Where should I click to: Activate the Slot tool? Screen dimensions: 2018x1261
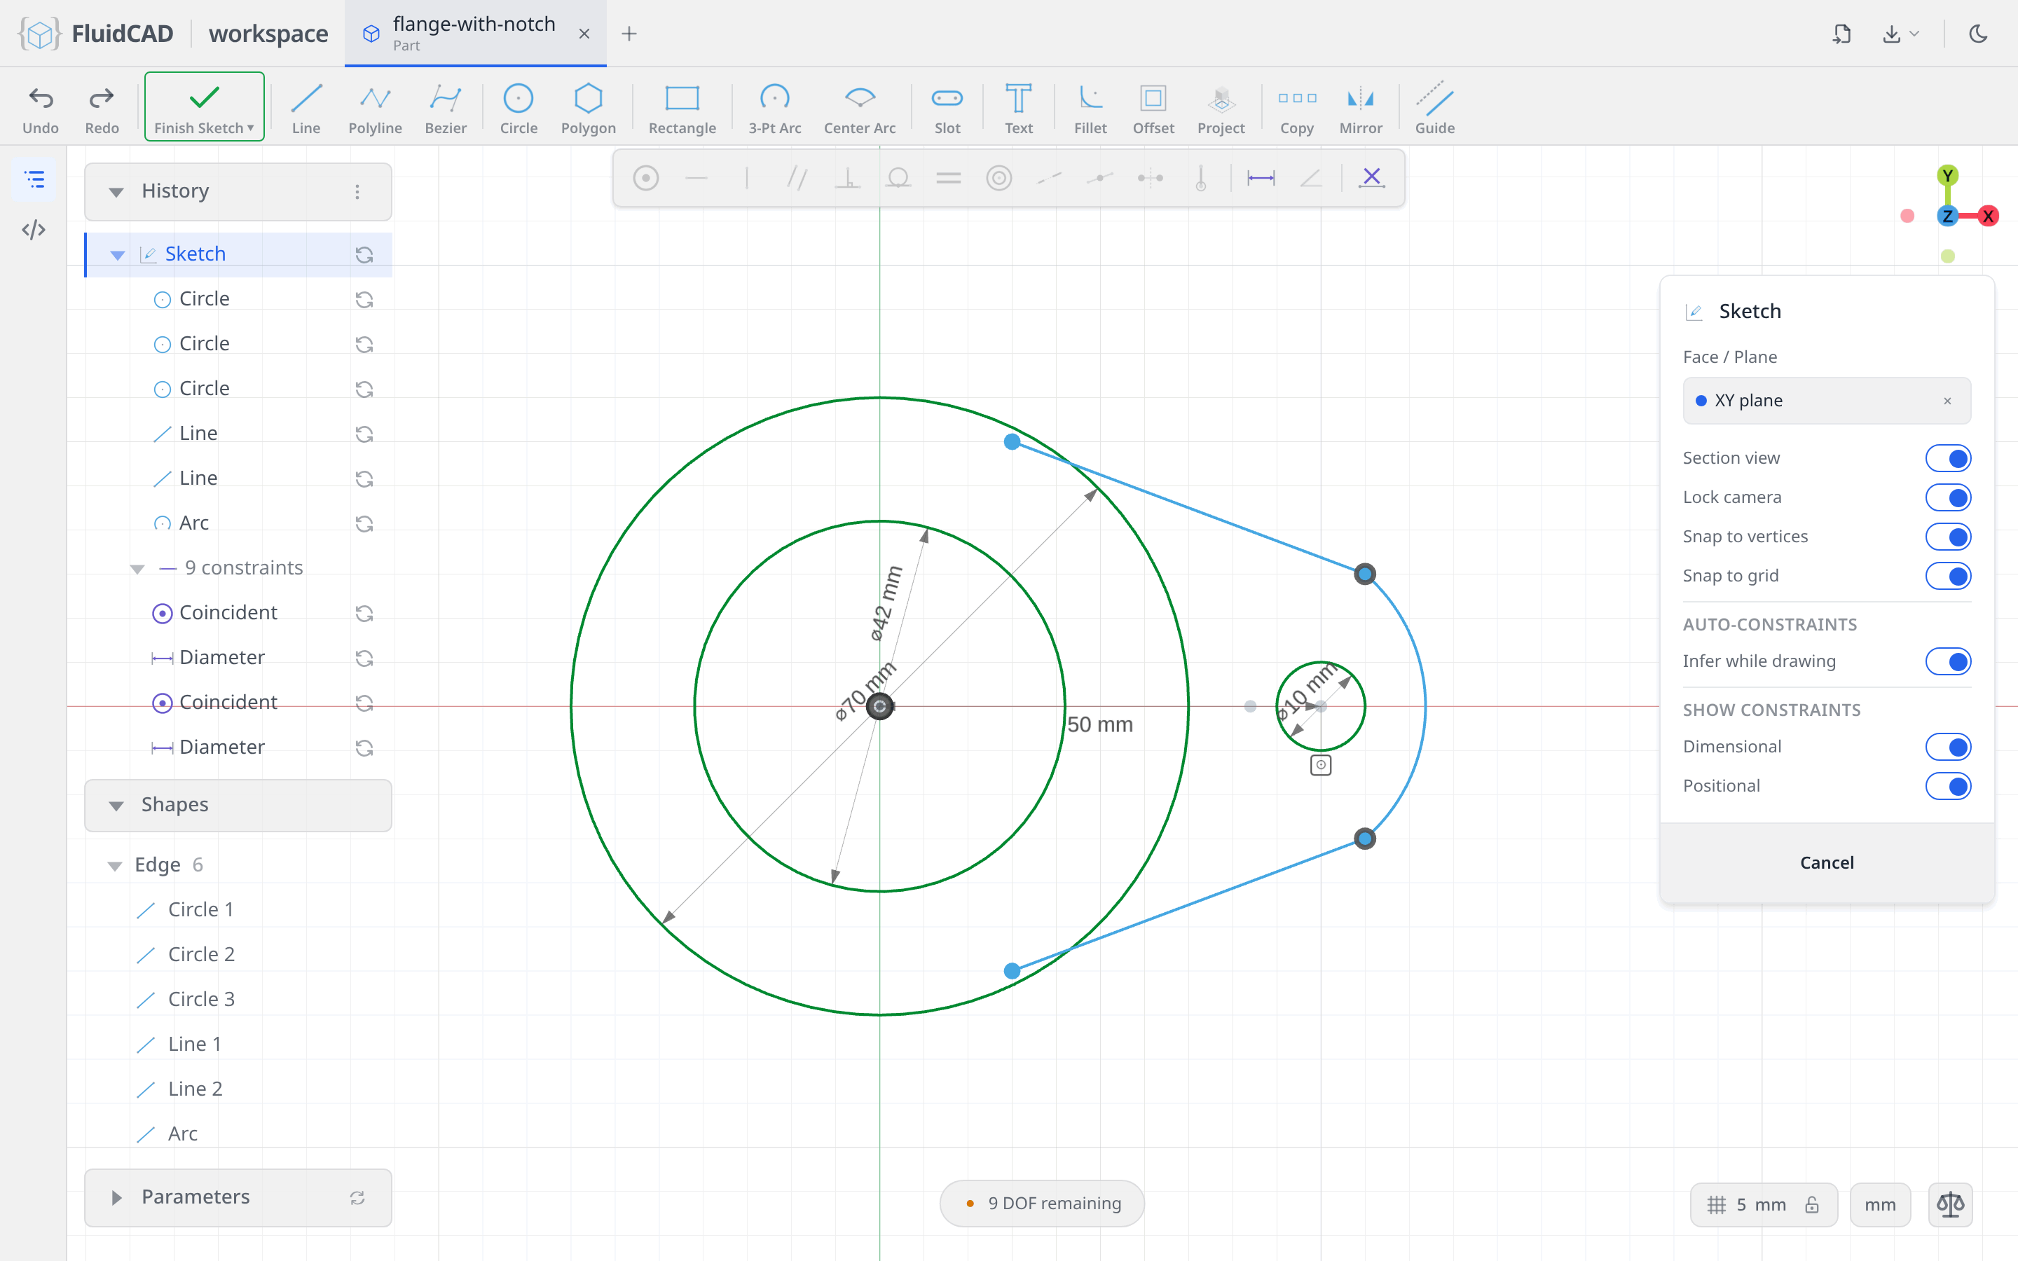pos(947,109)
